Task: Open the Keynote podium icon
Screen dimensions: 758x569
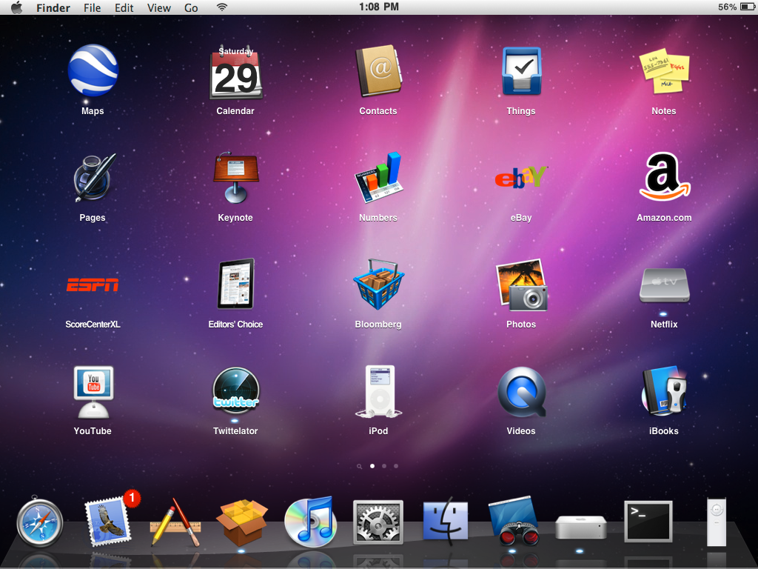Action: point(235,178)
